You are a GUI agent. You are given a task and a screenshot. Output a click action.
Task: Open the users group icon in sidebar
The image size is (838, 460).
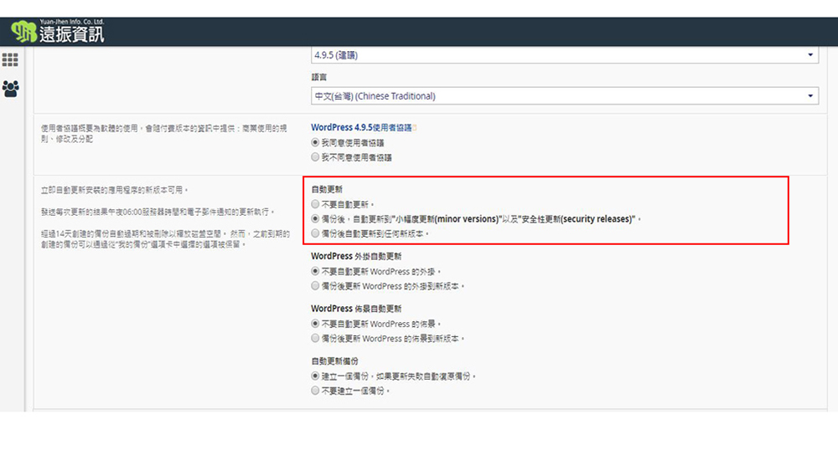click(x=11, y=88)
